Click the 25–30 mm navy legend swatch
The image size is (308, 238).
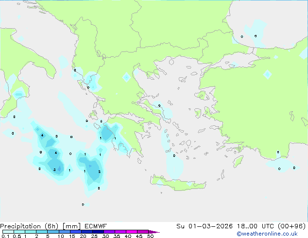[98, 232]
